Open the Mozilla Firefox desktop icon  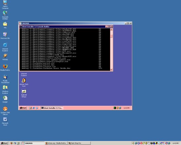5,68
